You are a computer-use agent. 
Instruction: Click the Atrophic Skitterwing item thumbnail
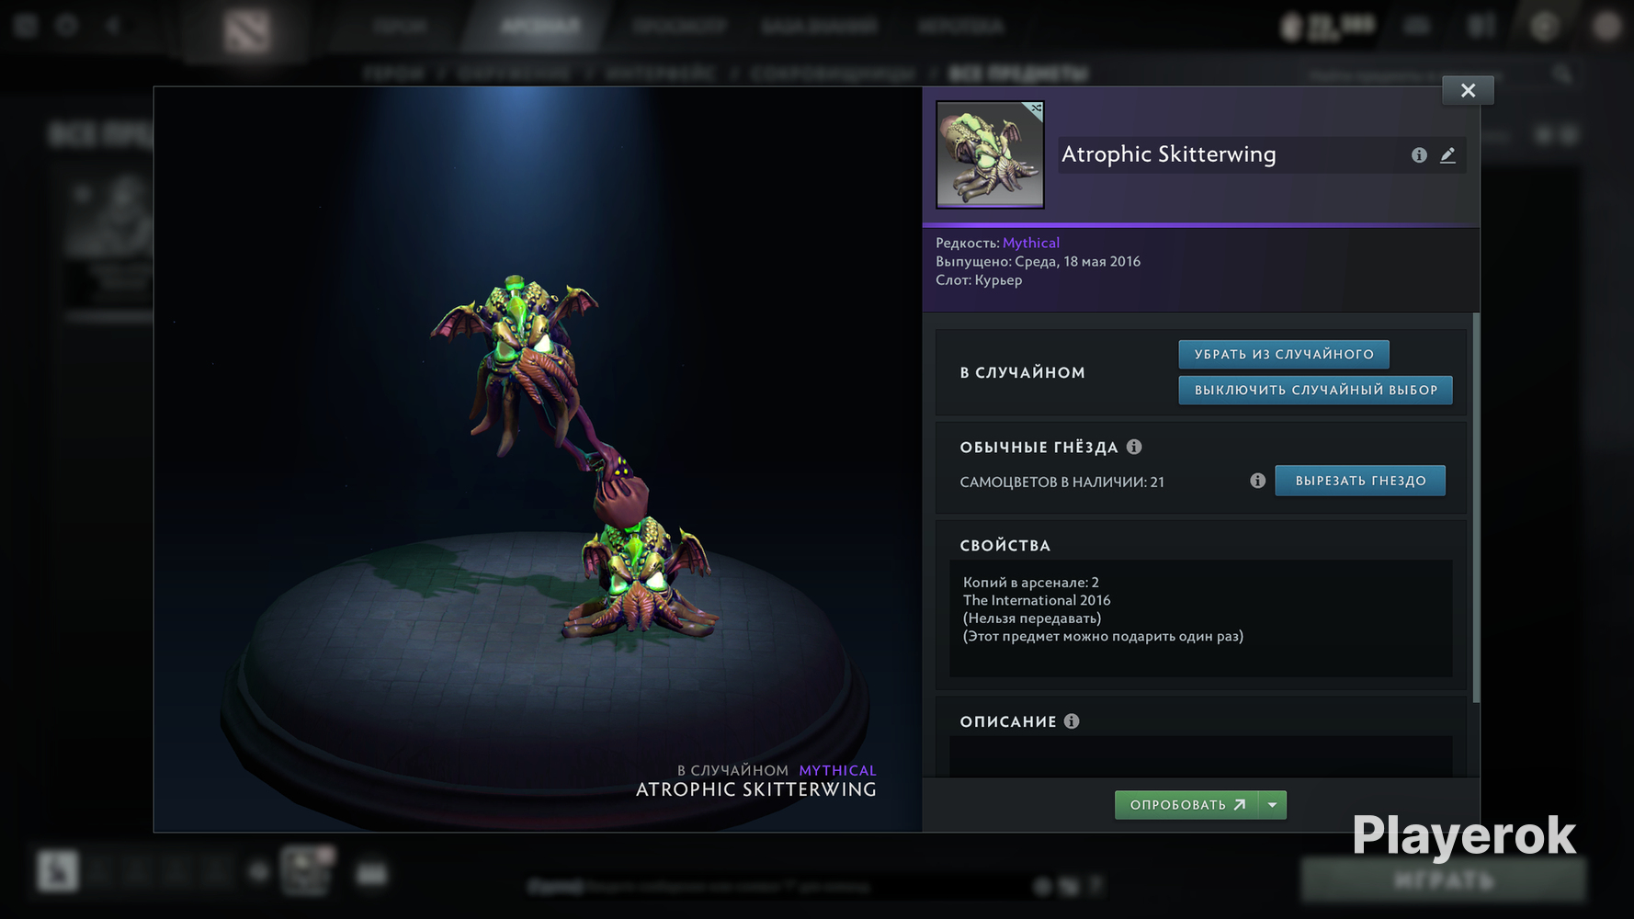coord(990,154)
